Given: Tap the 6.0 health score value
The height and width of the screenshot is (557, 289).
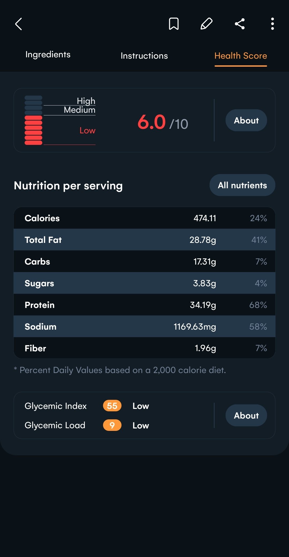Looking at the screenshot, I should pyautogui.click(x=152, y=122).
